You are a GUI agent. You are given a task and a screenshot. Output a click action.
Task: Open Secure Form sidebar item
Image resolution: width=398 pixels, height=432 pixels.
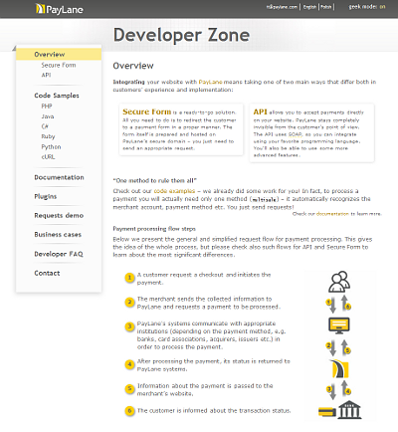(59, 65)
